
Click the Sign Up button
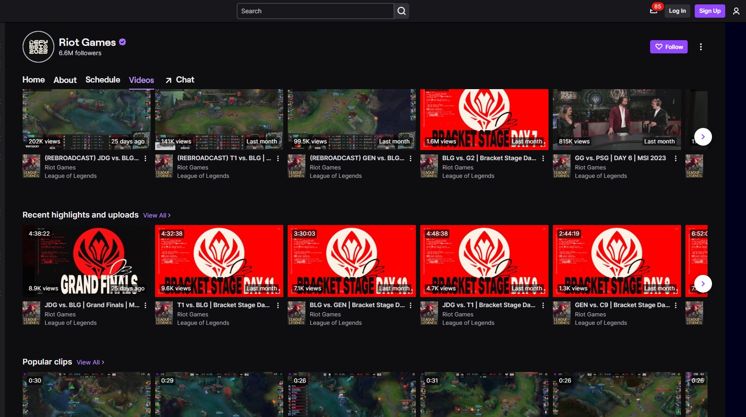[x=710, y=11]
